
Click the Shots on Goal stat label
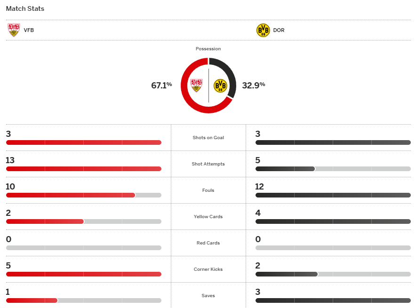pos(208,138)
